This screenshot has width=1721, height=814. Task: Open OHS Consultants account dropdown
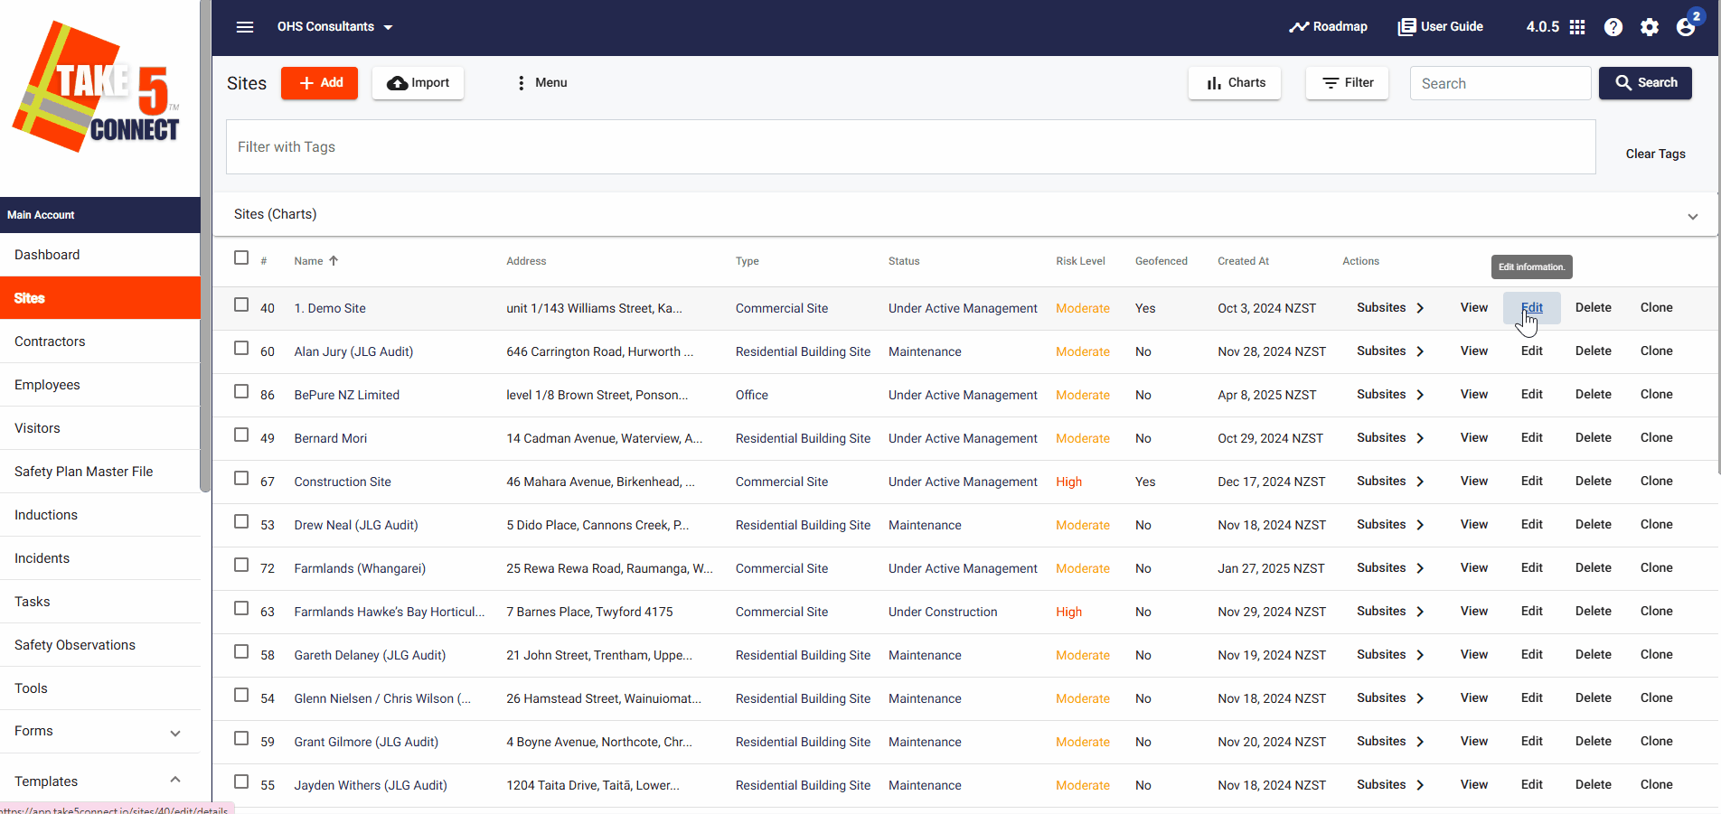pos(334,27)
